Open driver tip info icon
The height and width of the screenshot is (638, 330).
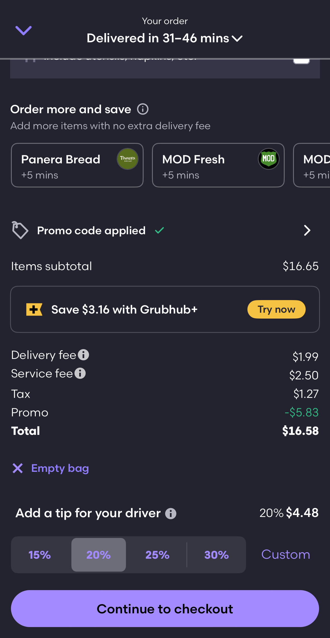pyautogui.click(x=171, y=514)
